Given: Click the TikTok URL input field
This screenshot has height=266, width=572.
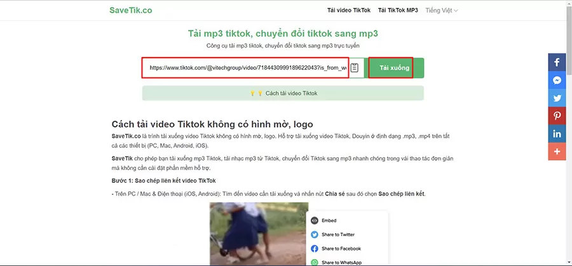Looking at the screenshot, I should click(245, 68).
